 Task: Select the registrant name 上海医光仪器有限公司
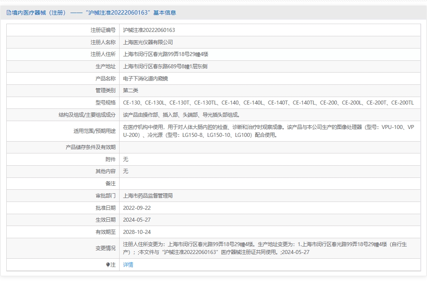(x=148, y=42)
